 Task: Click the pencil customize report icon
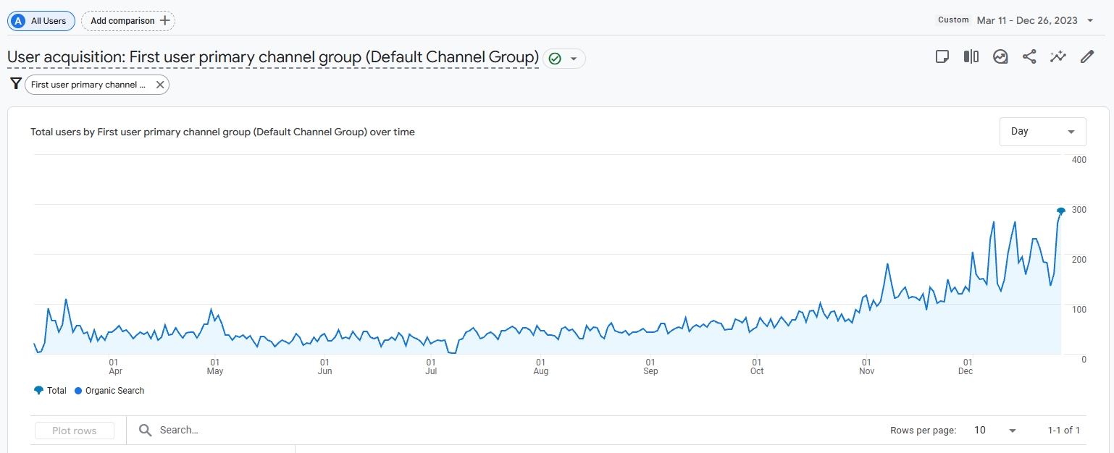tap(1087, 57)
